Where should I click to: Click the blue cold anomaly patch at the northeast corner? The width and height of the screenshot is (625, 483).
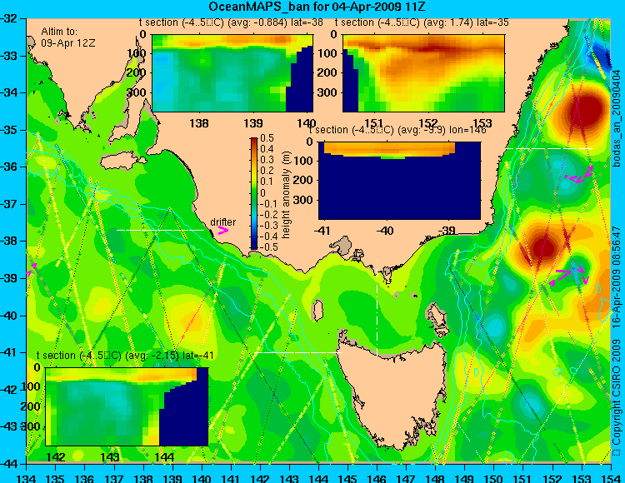(598, 54)
